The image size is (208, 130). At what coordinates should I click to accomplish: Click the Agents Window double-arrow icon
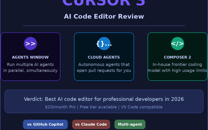pos(30,43)
